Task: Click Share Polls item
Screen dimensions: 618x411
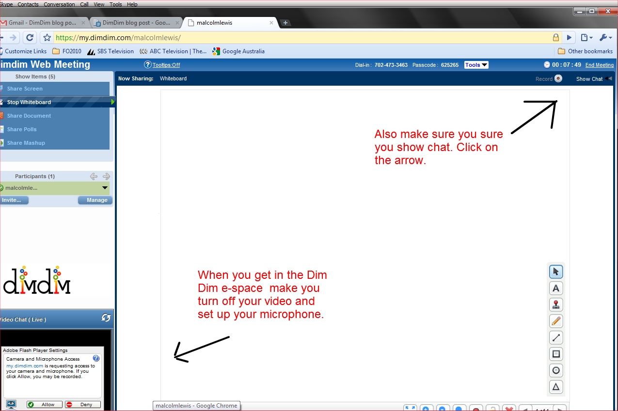Action: pos(55,129)
